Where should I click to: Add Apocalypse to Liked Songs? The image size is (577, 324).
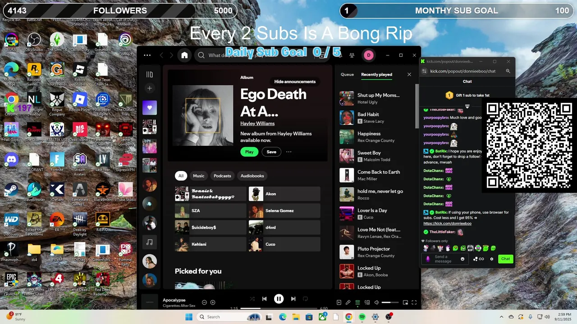tap(213, 302)
